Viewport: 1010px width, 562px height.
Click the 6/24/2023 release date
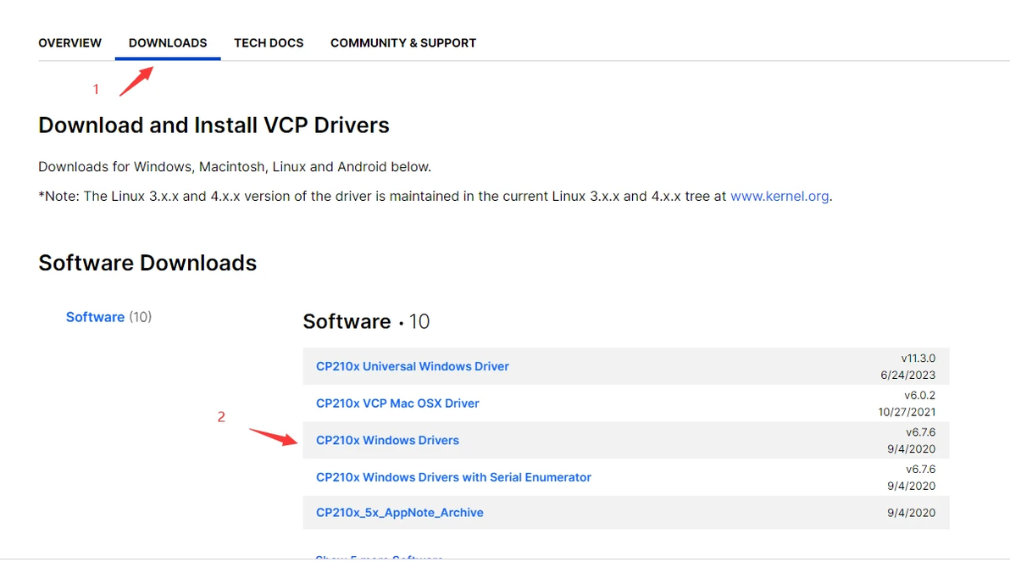[x=907, y=375]
